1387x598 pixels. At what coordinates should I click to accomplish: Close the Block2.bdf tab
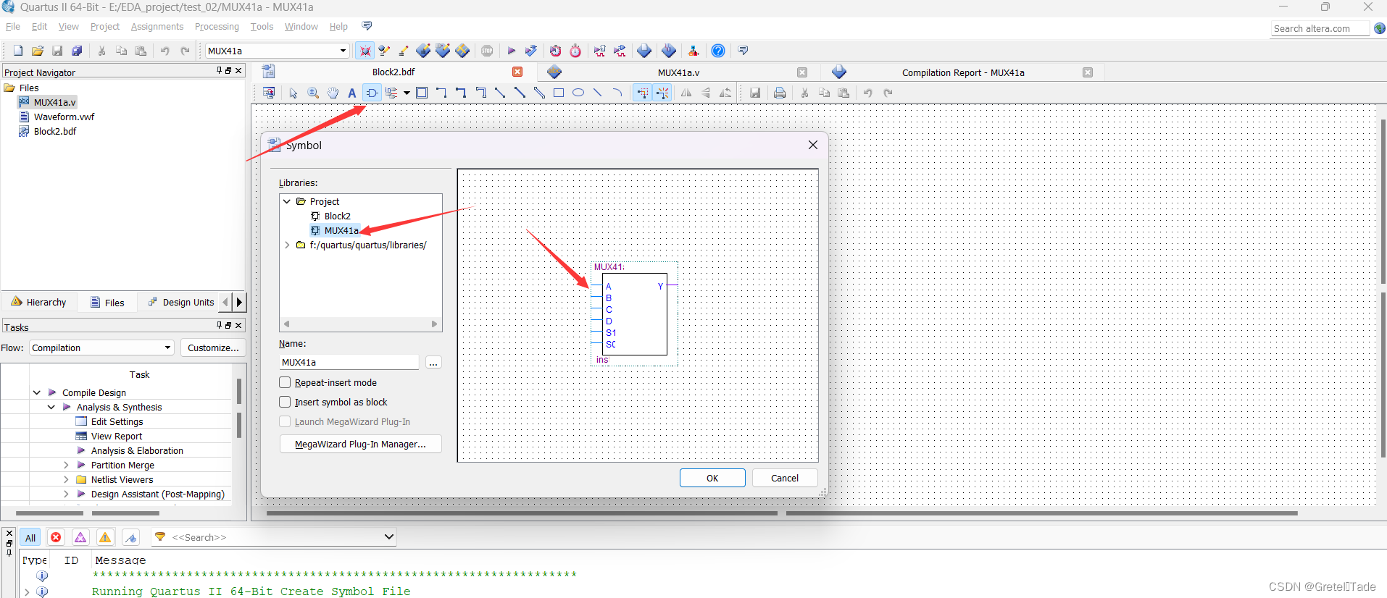coord(517,72)
